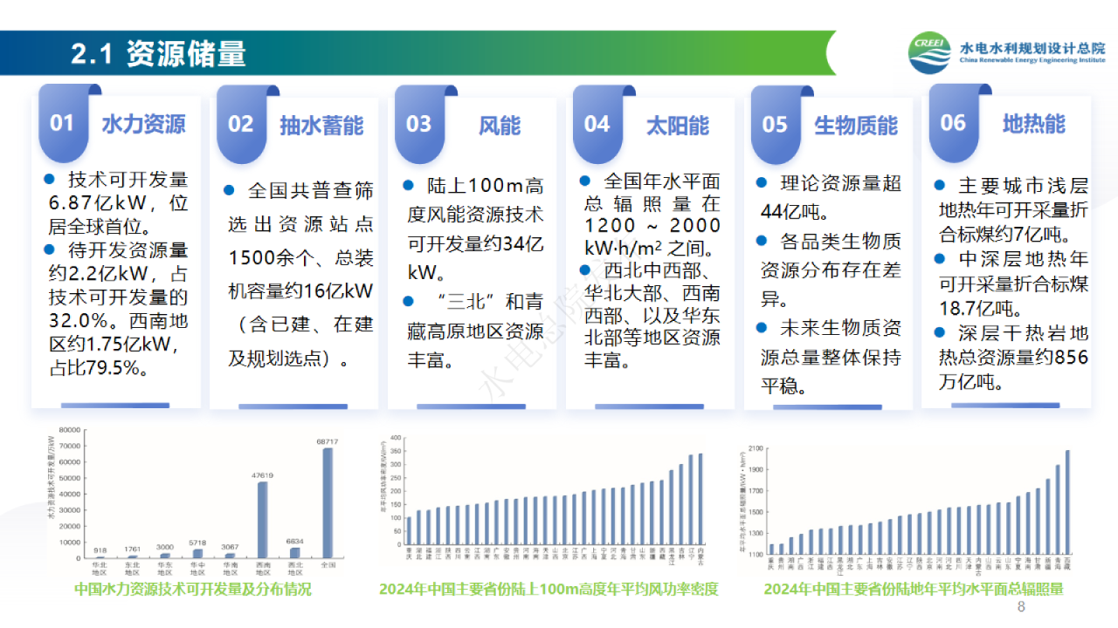Click the solar irradiance chart caption
Image resolution: width=1118 pixels, height=628 pixels.
point(914,590)
